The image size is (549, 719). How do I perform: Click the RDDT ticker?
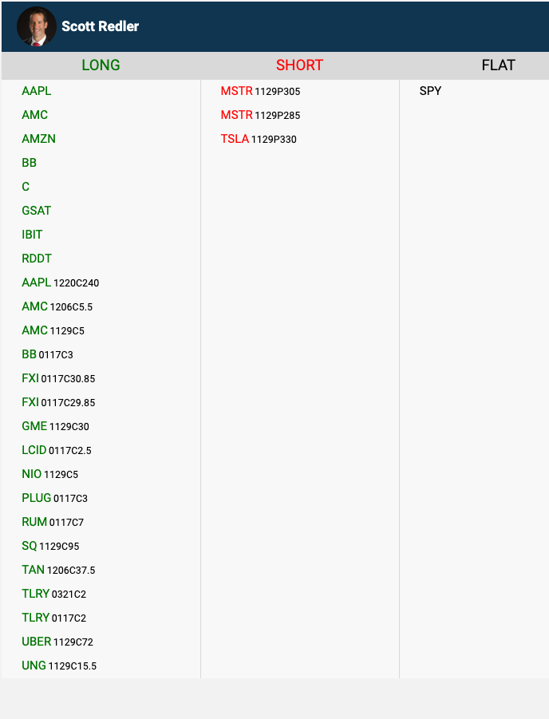(x=37, y=259)
